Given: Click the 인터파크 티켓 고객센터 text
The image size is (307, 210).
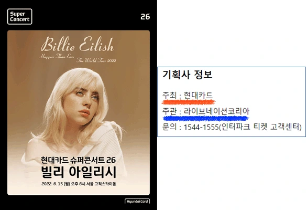Looking at the screenshot, I should pyautogui.click(x=261, y=127).
